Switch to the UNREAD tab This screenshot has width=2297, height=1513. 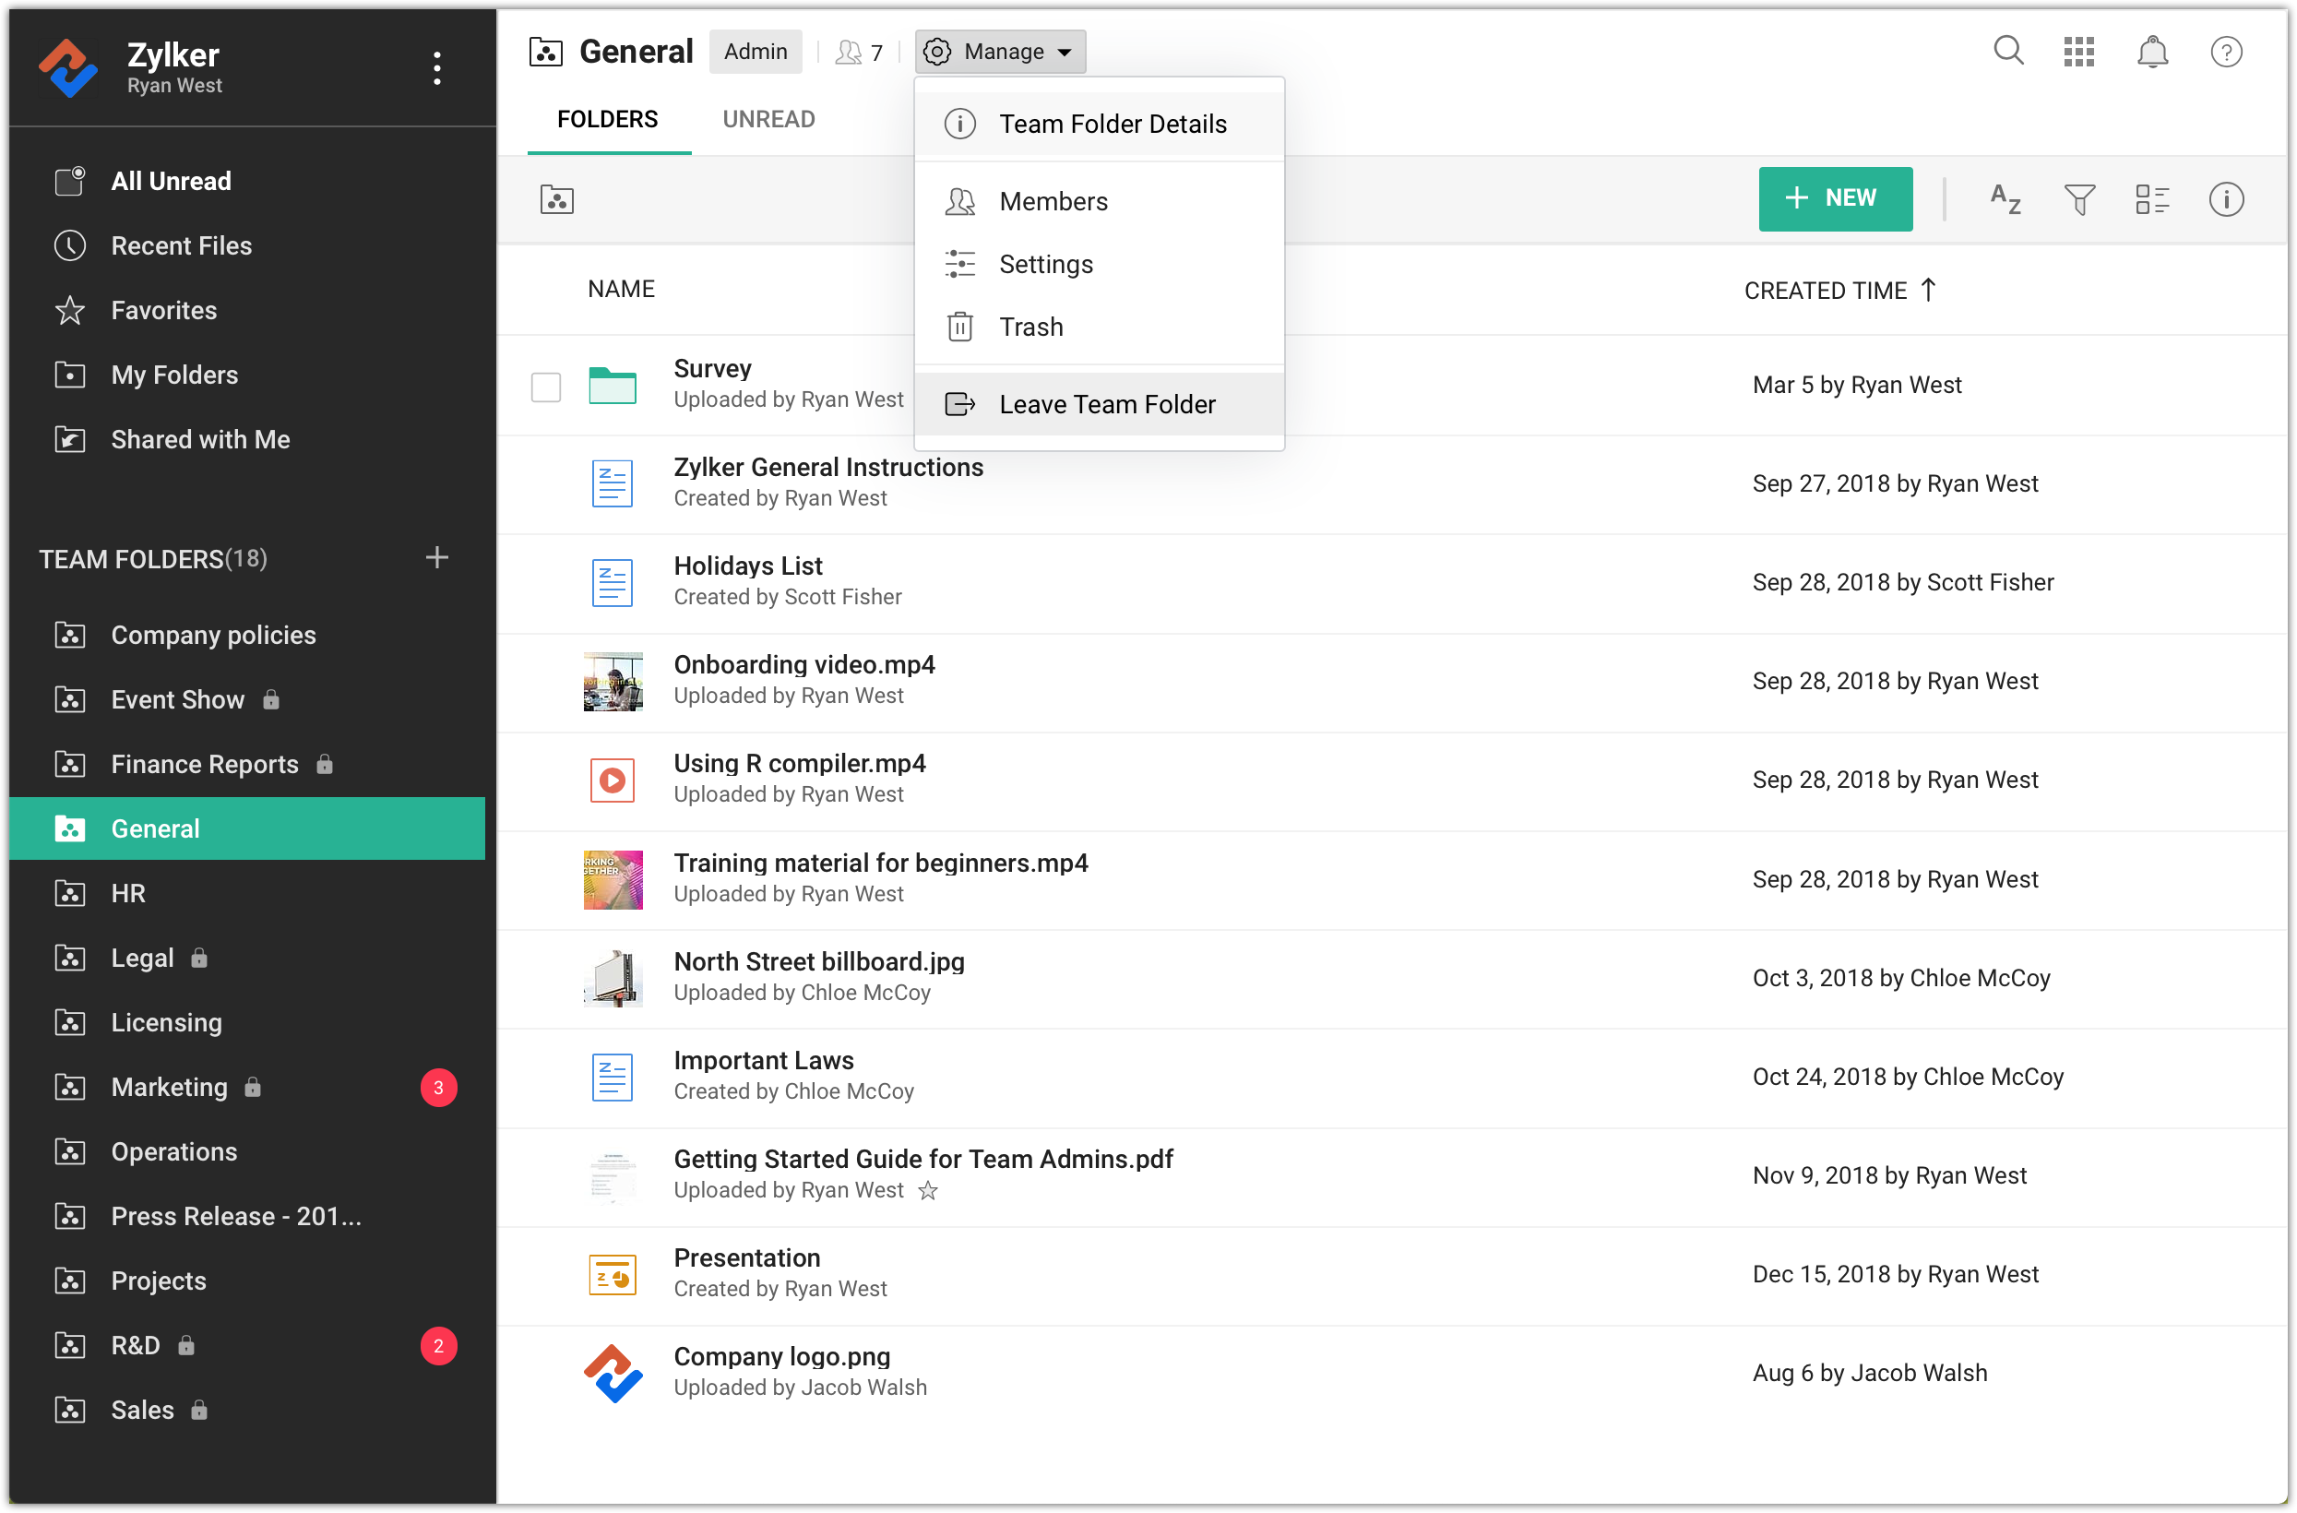point(768,119)
